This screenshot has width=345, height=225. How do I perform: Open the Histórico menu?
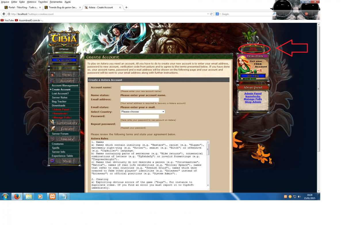pos(32,2)
